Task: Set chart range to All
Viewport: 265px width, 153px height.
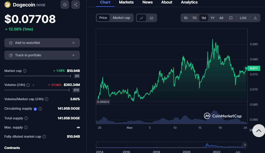Action: click(221, 18)
